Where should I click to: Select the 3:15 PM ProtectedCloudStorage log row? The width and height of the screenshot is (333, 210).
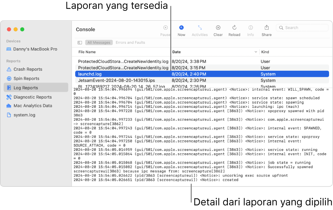[x=202, y=68]
